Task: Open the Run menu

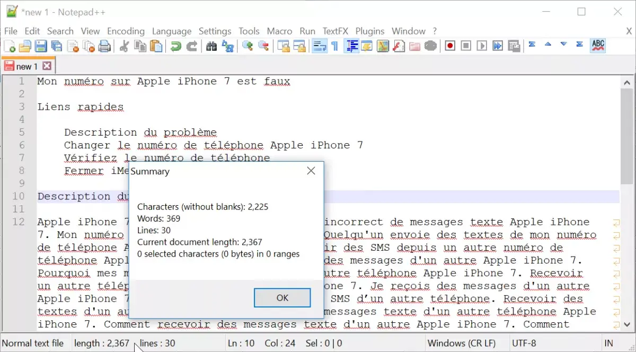Action: point(307,31)
